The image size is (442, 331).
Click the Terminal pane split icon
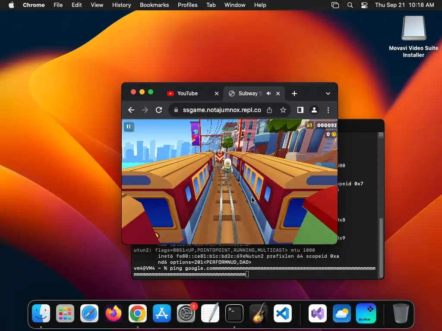(x=381, y=135)
